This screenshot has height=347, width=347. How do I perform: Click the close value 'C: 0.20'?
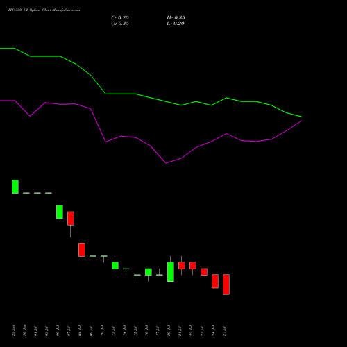(x=120, y=18)
